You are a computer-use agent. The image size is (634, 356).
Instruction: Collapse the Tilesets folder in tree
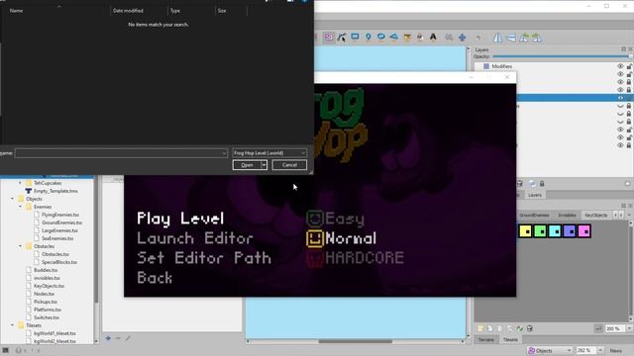click(x=12, y=325)
